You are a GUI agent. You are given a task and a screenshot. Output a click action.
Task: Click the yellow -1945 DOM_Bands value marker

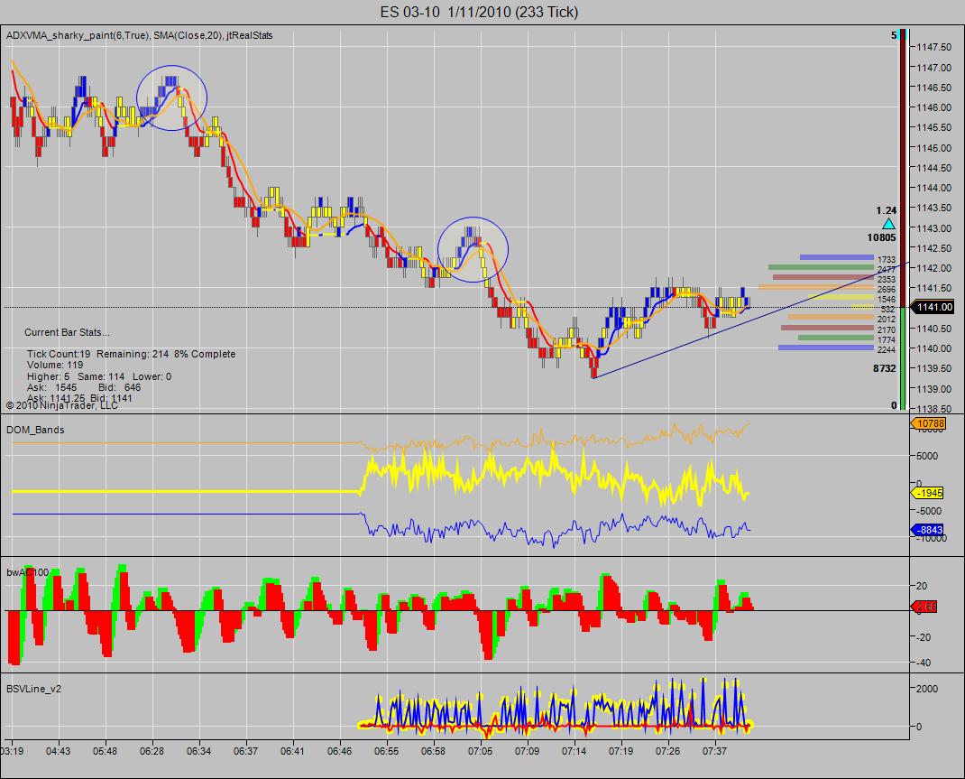point(927,493)
